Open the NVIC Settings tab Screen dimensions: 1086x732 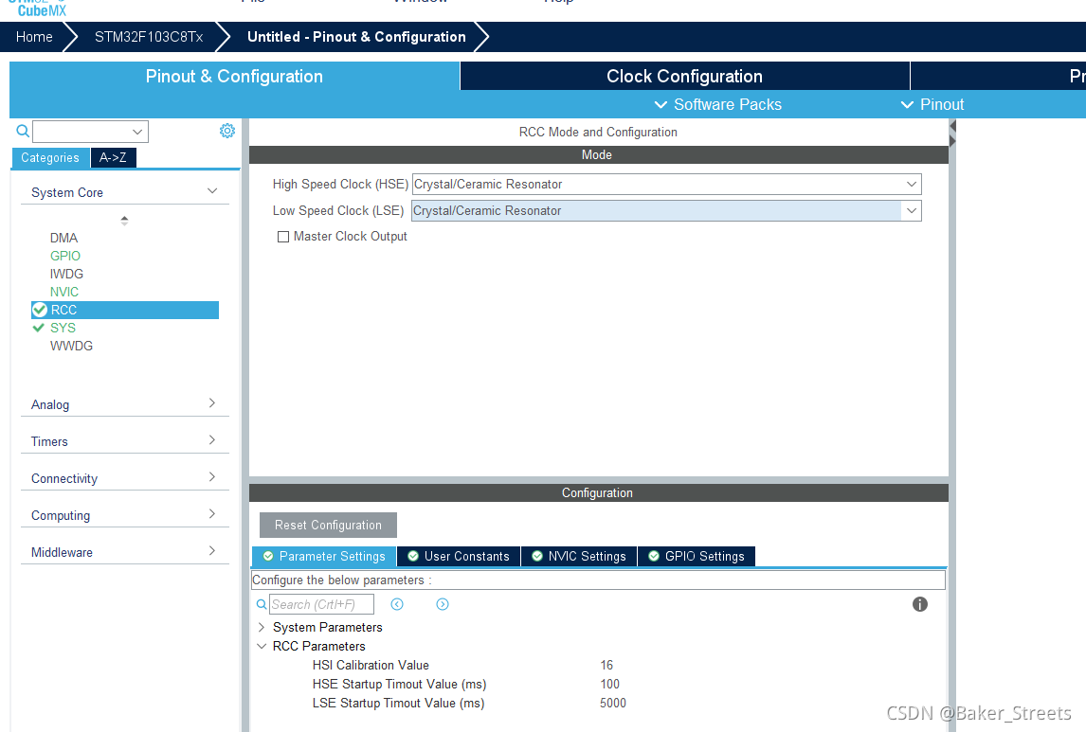[x=579, y=556]
